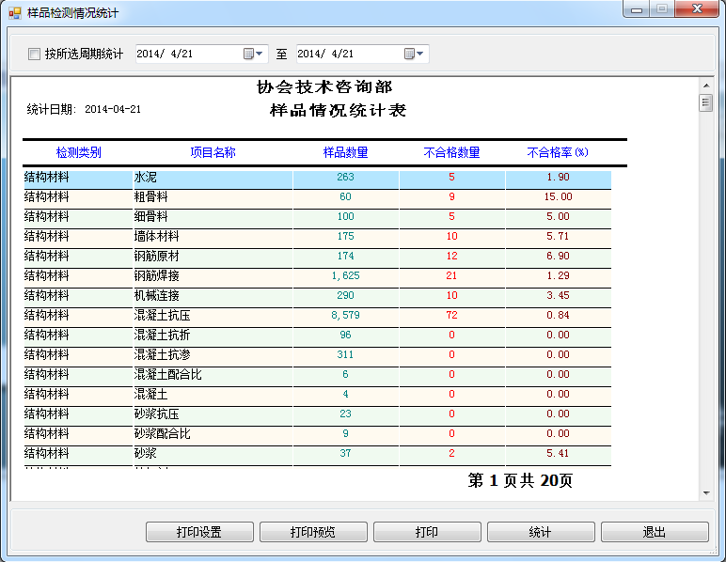Screen dimensions: 726x562
Task: Click 退出 to exit the window
Action: pyautogui.click(x=655, y=532)
